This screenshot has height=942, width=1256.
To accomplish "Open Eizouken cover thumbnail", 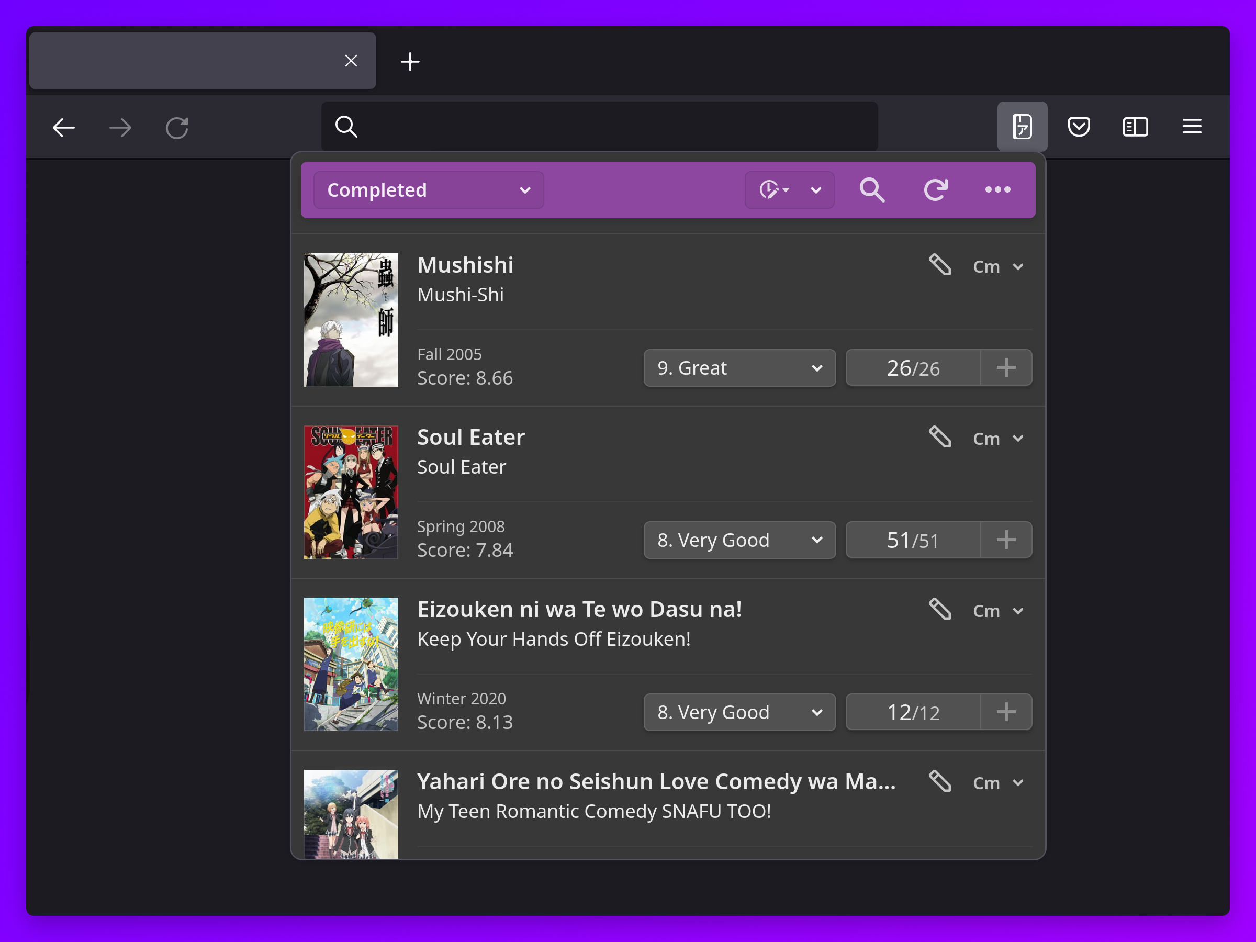I will tap(351, 664).
